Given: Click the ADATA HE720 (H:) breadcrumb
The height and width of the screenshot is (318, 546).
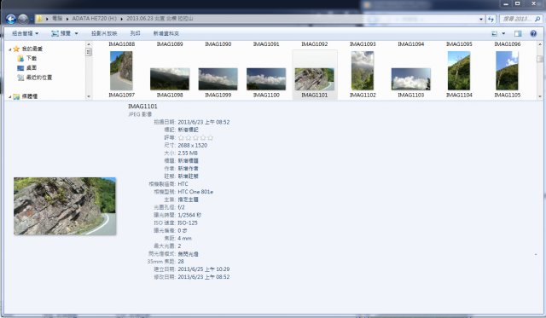Looking at the screenshot, I should (94, 19).
